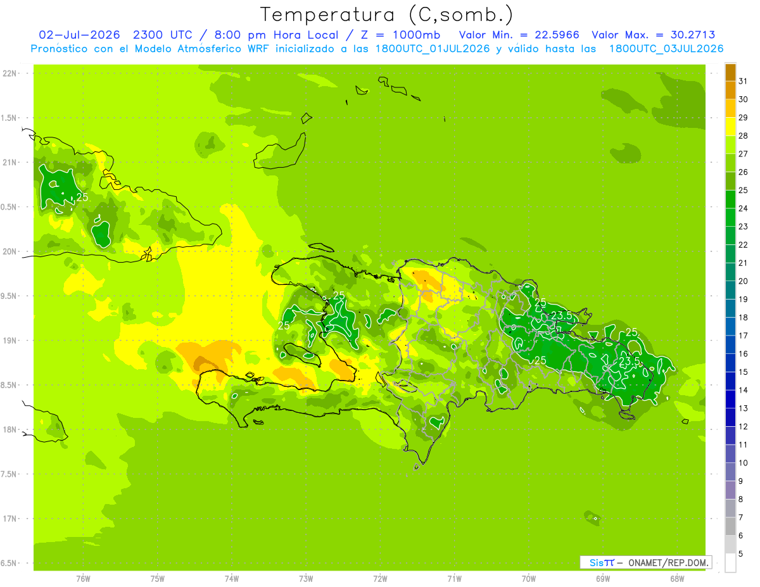760x587 pixels.
Task: Pick the teal swatch between 19 and 20
Action: [x=730, y=291]
